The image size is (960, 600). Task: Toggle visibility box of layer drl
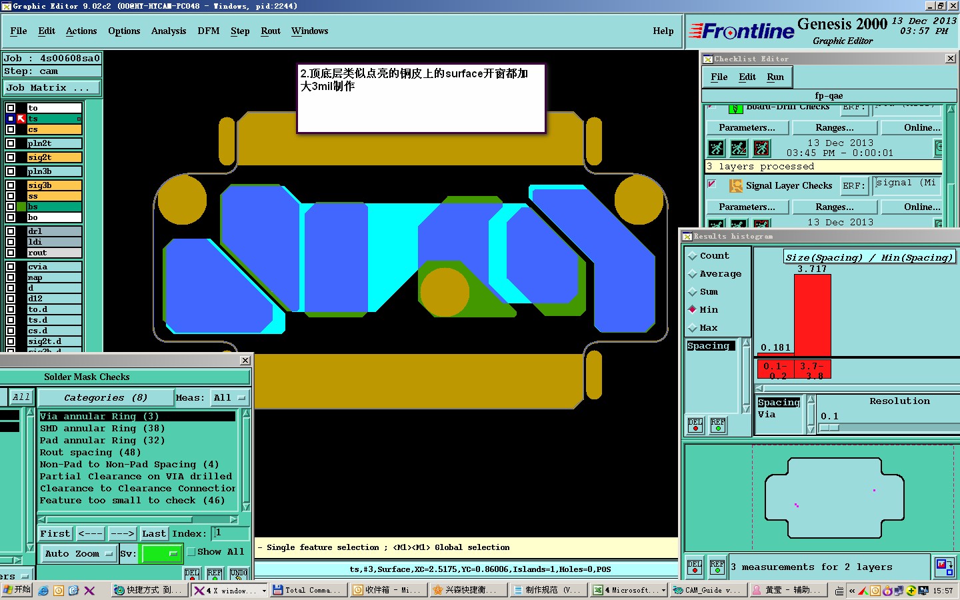click(x=11, y=231)
